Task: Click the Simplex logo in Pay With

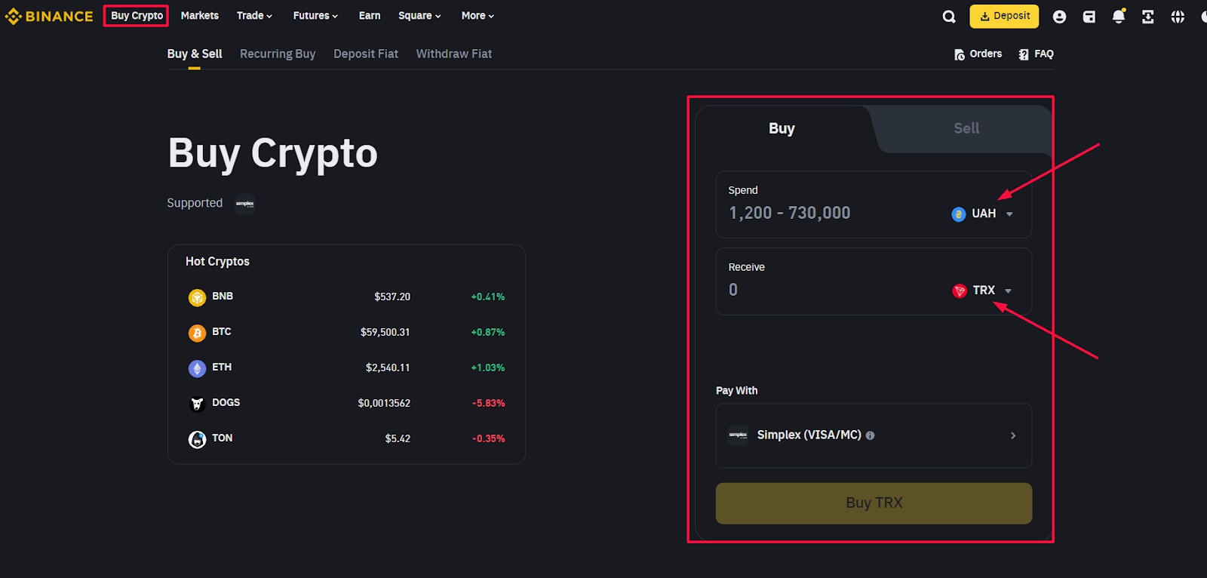Action: coord(738,435)
